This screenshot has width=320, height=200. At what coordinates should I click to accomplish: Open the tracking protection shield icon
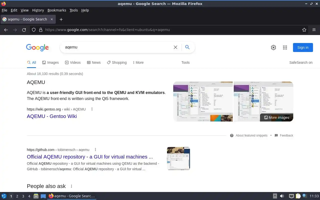coord(34,30)
